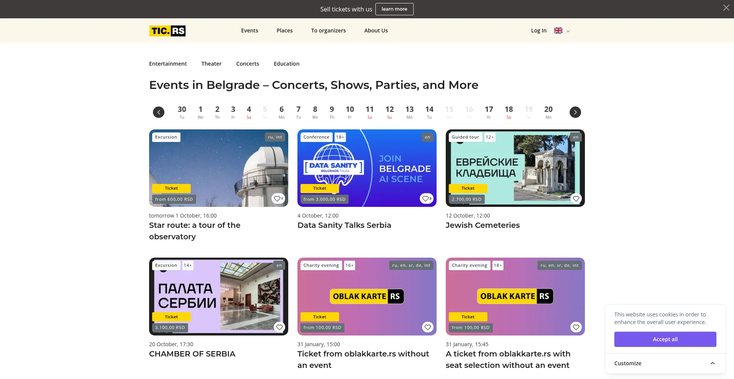Open the Data Sanity conference thumbnail
Image resolution: width=734 pixels, height=379 pixels.
367,168
